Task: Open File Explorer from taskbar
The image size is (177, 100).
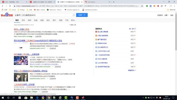Action: (x=32, y=97)
